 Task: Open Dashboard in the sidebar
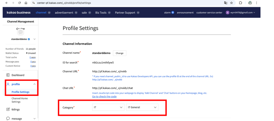18,75
